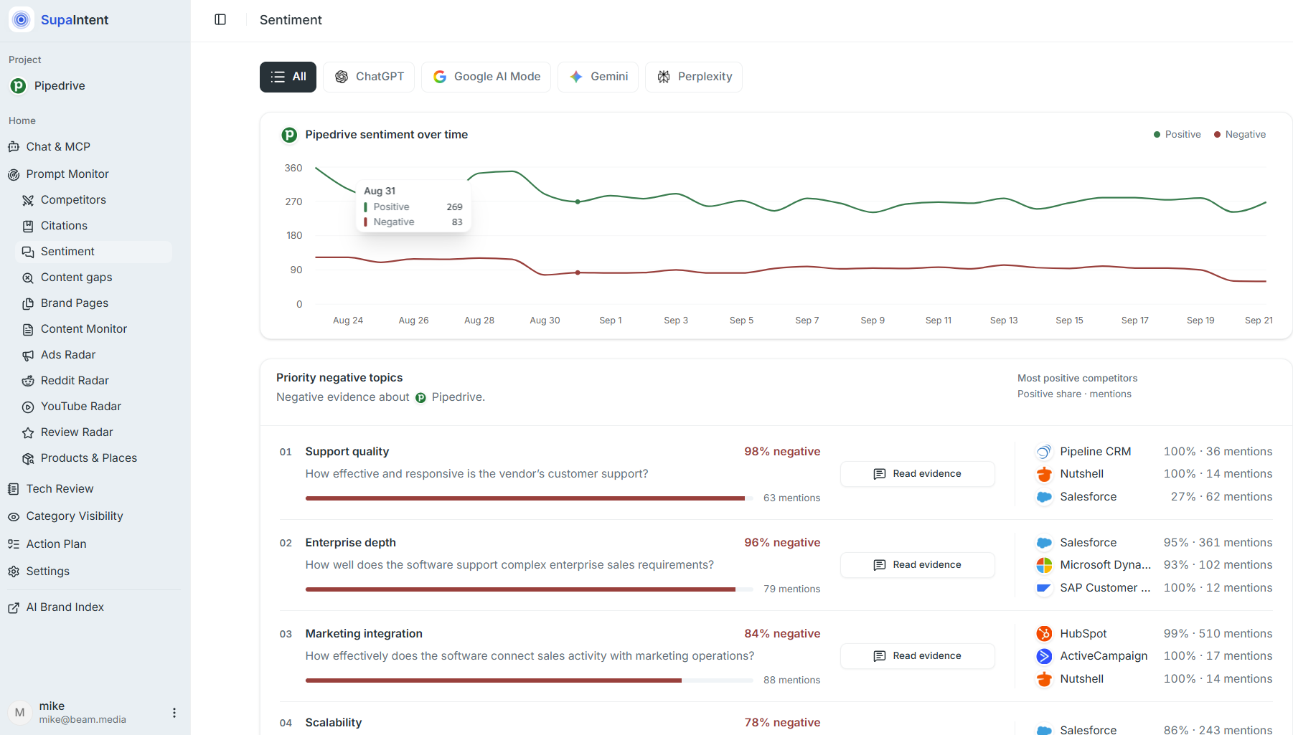Image resolution: width=1293 pixels, height=735 pixels.
Task: Click the Pipeline CRM competitor name
Action: [1096, 452]
